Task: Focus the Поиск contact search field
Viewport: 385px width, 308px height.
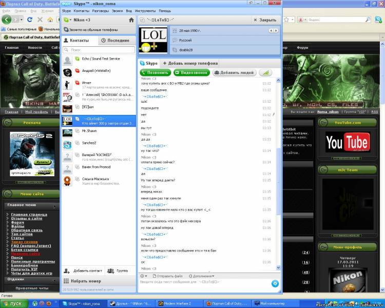Action: click(x=99, y=50)
